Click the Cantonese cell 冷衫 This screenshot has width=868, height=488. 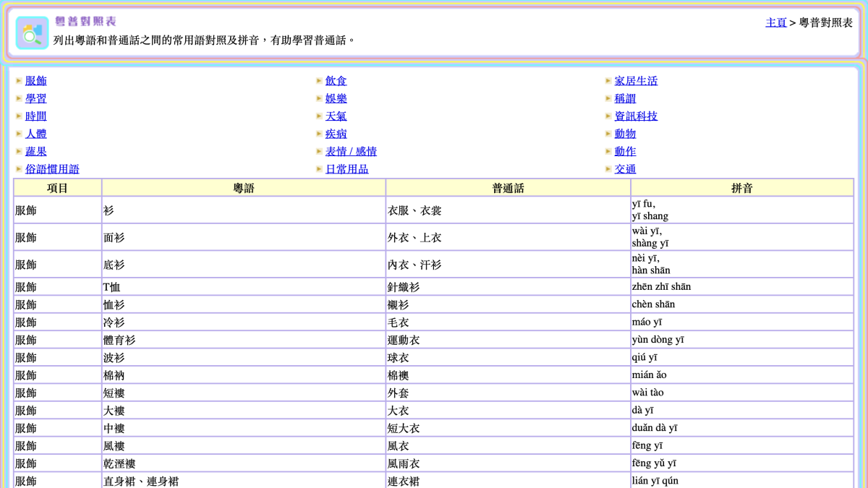click(x=244, y=322)
